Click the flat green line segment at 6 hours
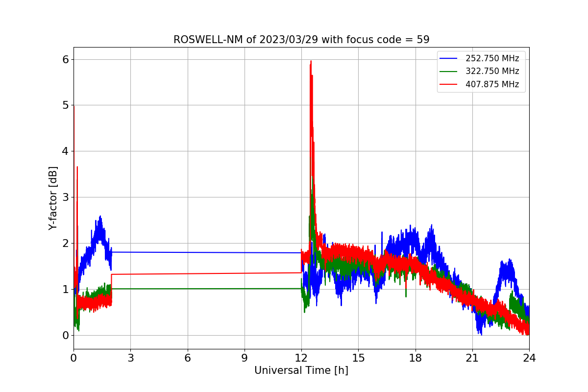 coord(187,289)
